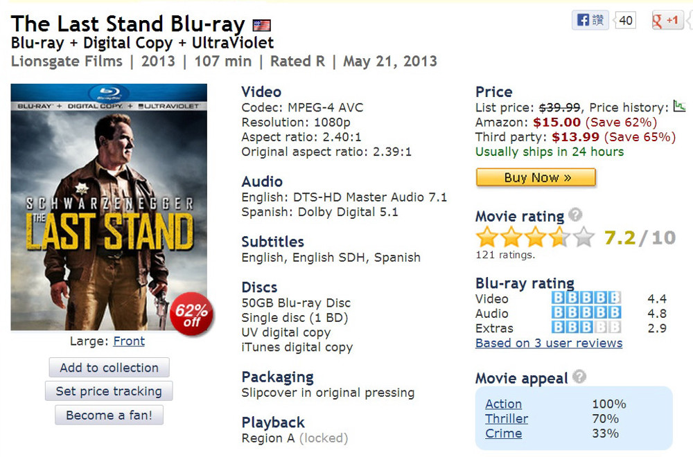Viewport: 693px width, 457px height.
Task: Click Set price tracking button
Action: pyautogui.click(x=109, y=391)
